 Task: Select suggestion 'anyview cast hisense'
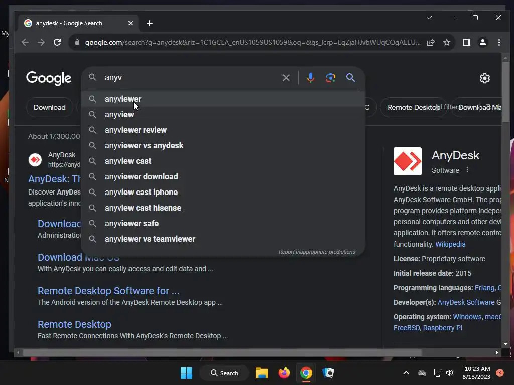click(x=223, y=208)
